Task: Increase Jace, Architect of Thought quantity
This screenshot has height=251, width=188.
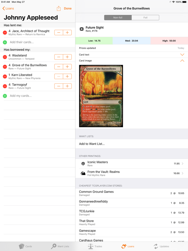Action: (x=67, y=33)
